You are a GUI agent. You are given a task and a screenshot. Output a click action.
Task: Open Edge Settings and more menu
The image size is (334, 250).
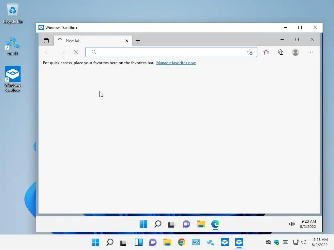tap(311, 52)
